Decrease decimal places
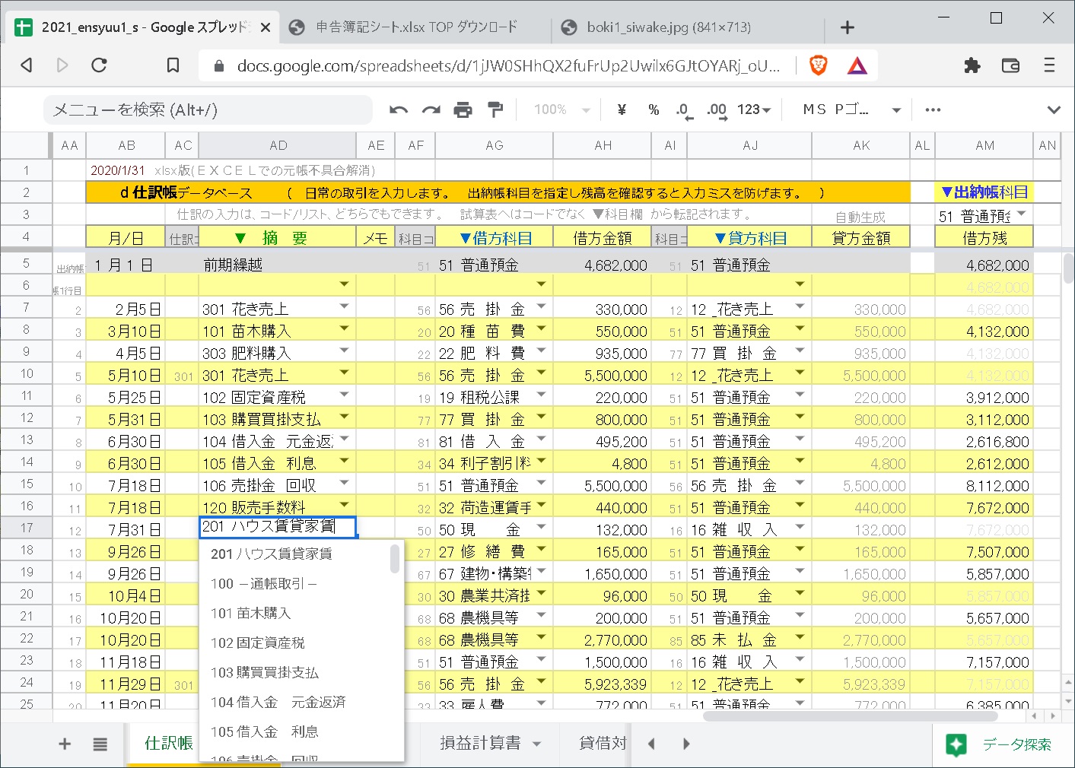 pyautogui.click(x=685, y=110)
